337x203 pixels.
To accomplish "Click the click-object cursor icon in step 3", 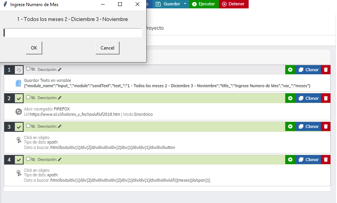I will 18,140.
